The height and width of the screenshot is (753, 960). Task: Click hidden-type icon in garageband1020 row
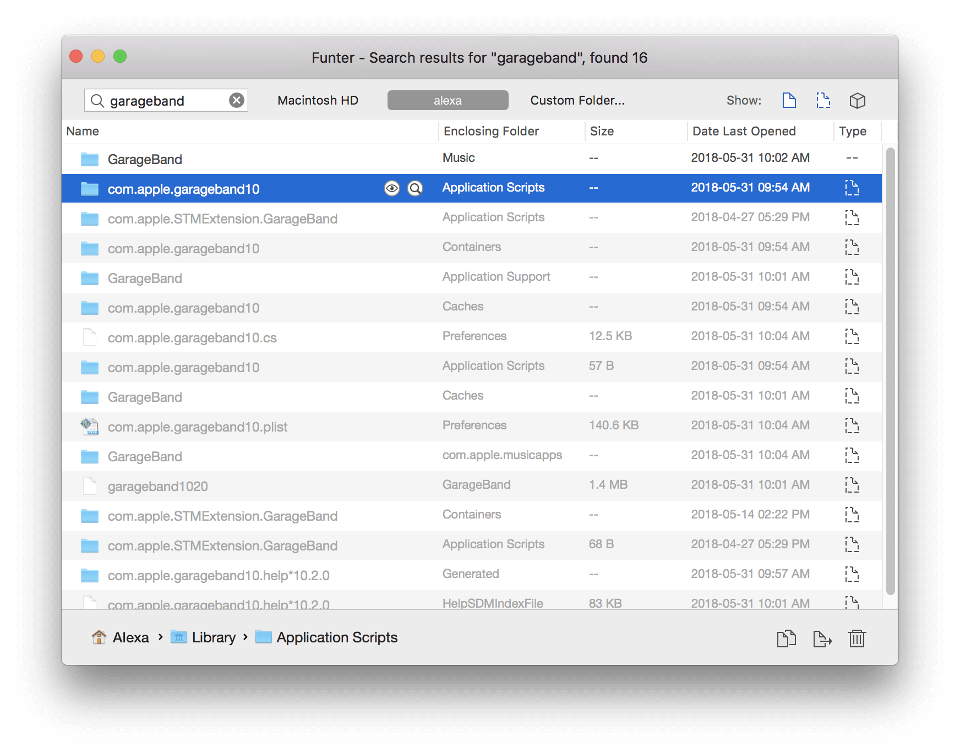point(852,485)
